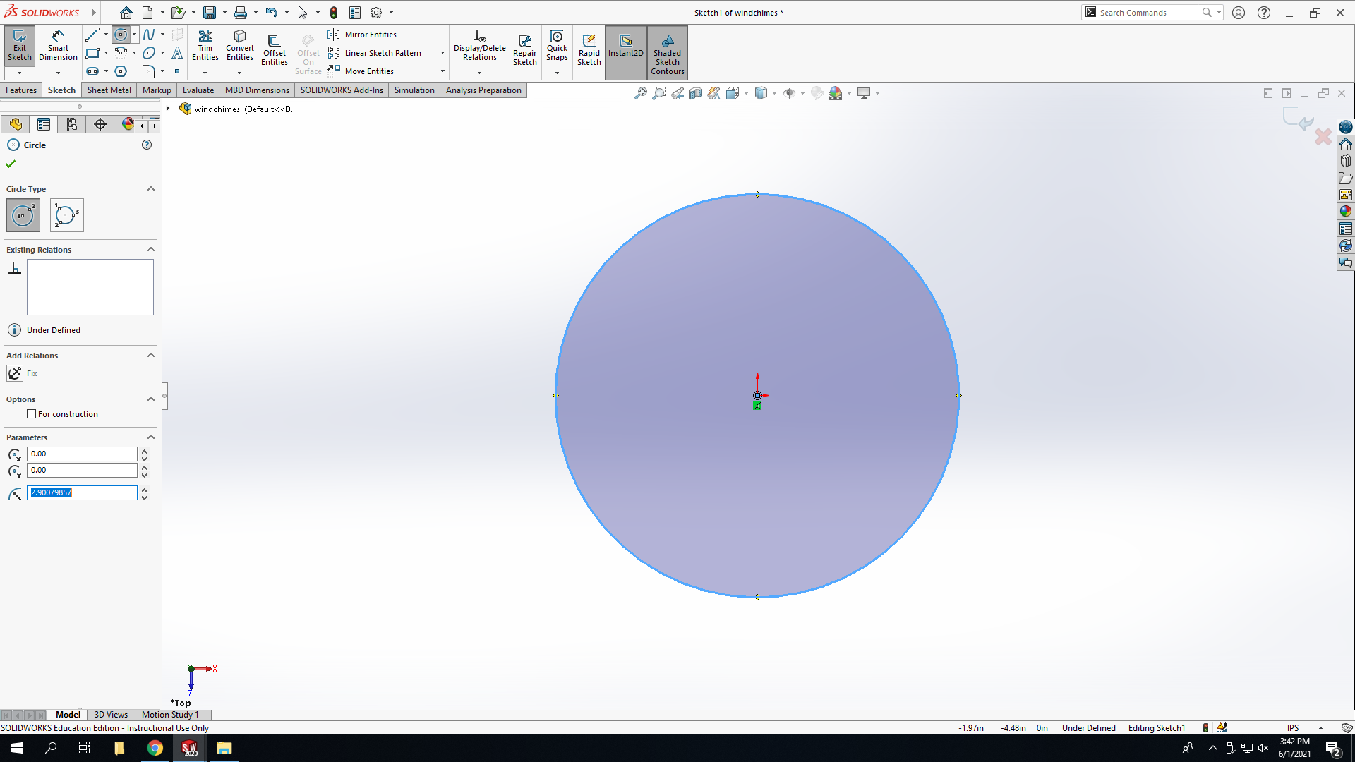Toggle the unit system IPS in status bar
1355x762 pixels.
(x=1292, y=728)
